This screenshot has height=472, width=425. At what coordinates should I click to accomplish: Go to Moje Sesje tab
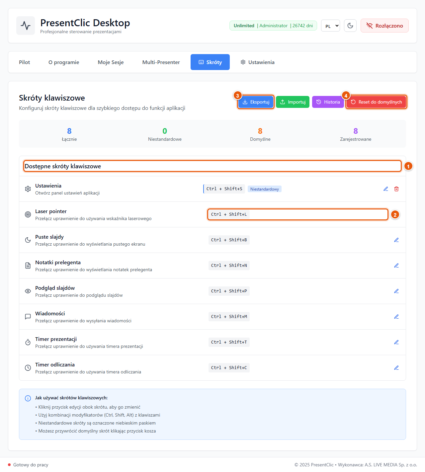click(111, 62)
